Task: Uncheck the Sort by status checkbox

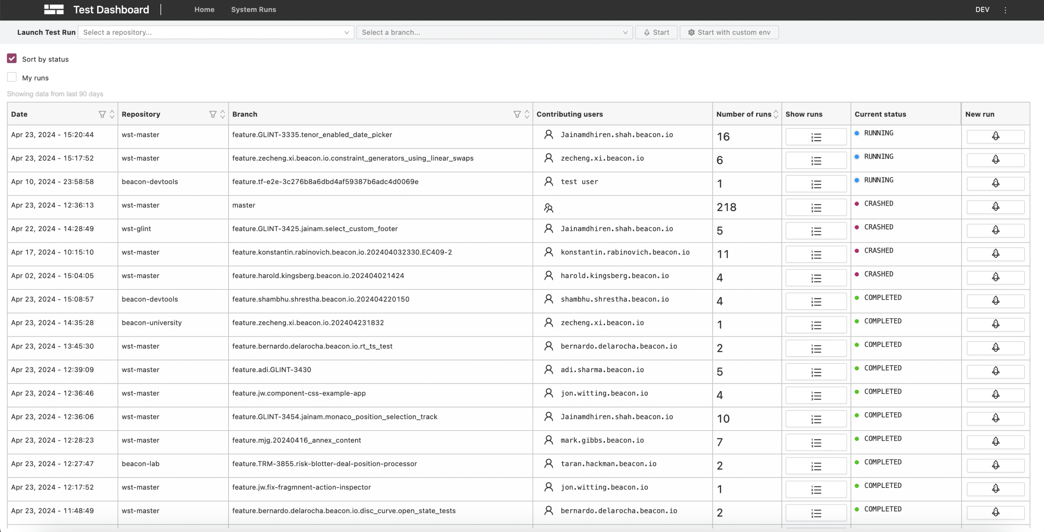Action: (12, 59)
